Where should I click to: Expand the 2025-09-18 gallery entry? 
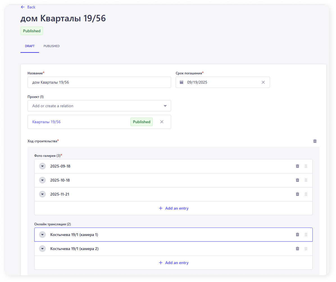coord(42,166)
